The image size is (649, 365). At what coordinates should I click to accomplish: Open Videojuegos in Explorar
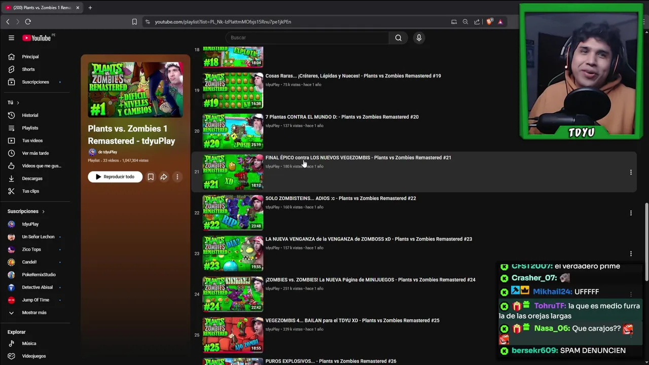[34, 356]
